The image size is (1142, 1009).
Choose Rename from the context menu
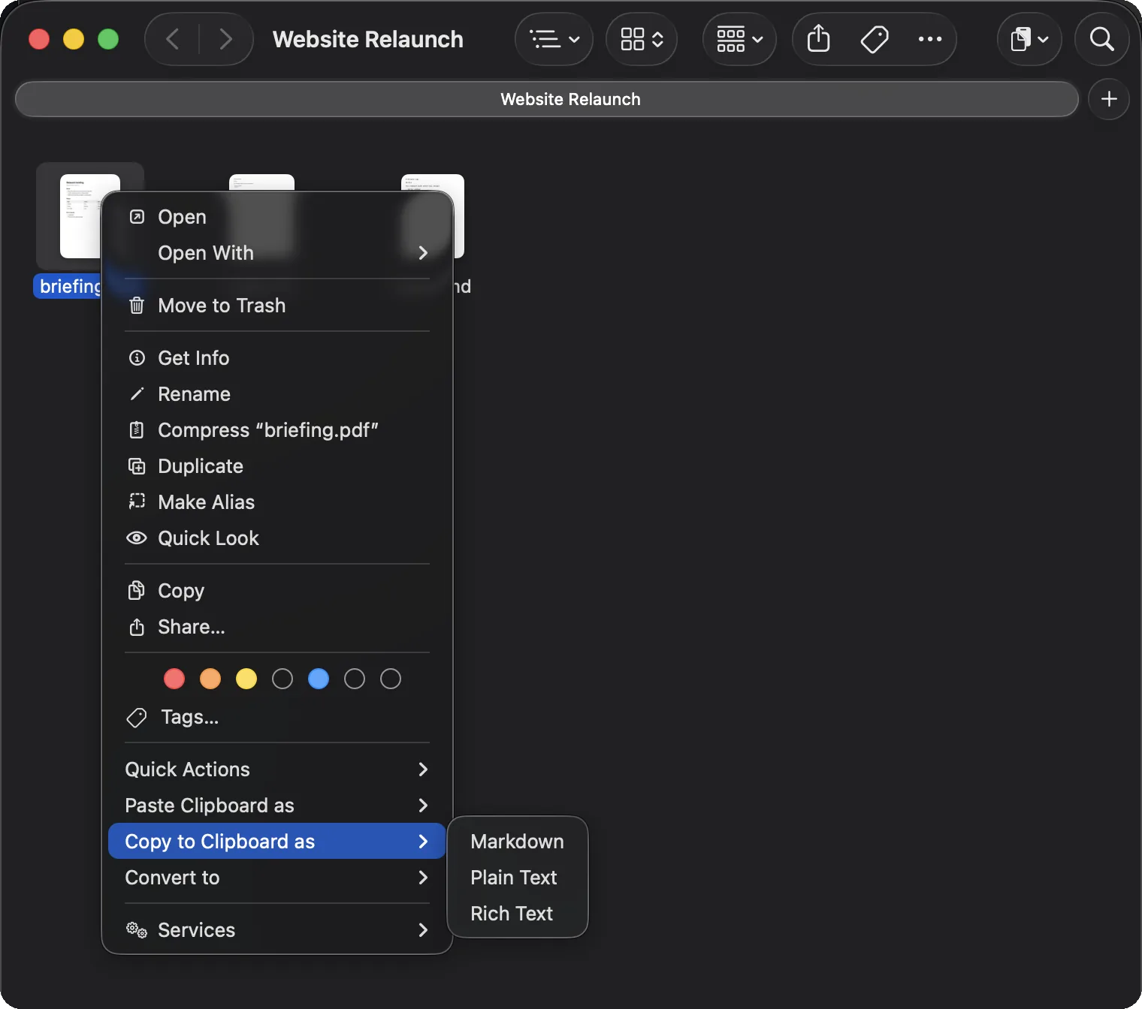pyautogui.click(x=276, y=394)
